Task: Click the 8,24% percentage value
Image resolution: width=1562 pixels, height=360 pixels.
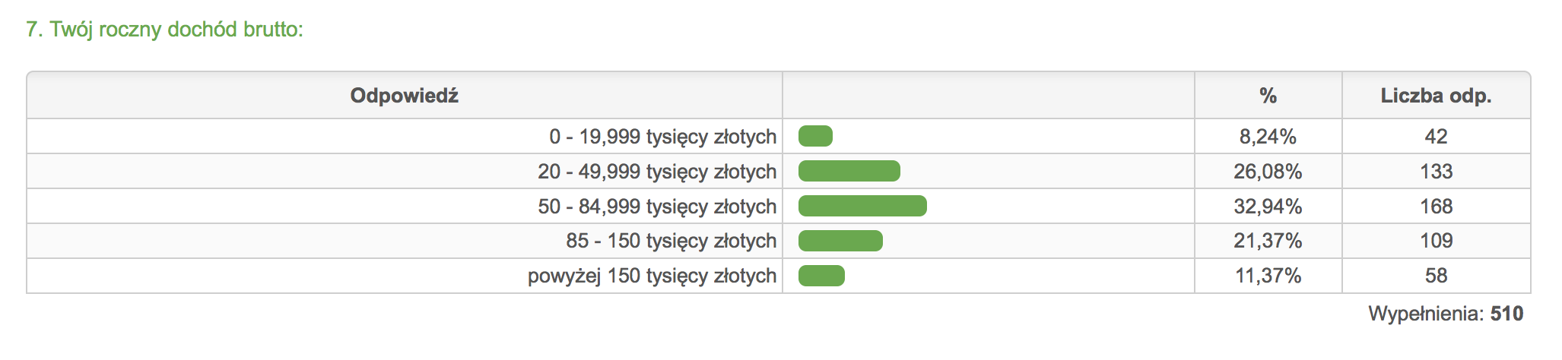Action: pyautogui.click(x=1268, y=137)
